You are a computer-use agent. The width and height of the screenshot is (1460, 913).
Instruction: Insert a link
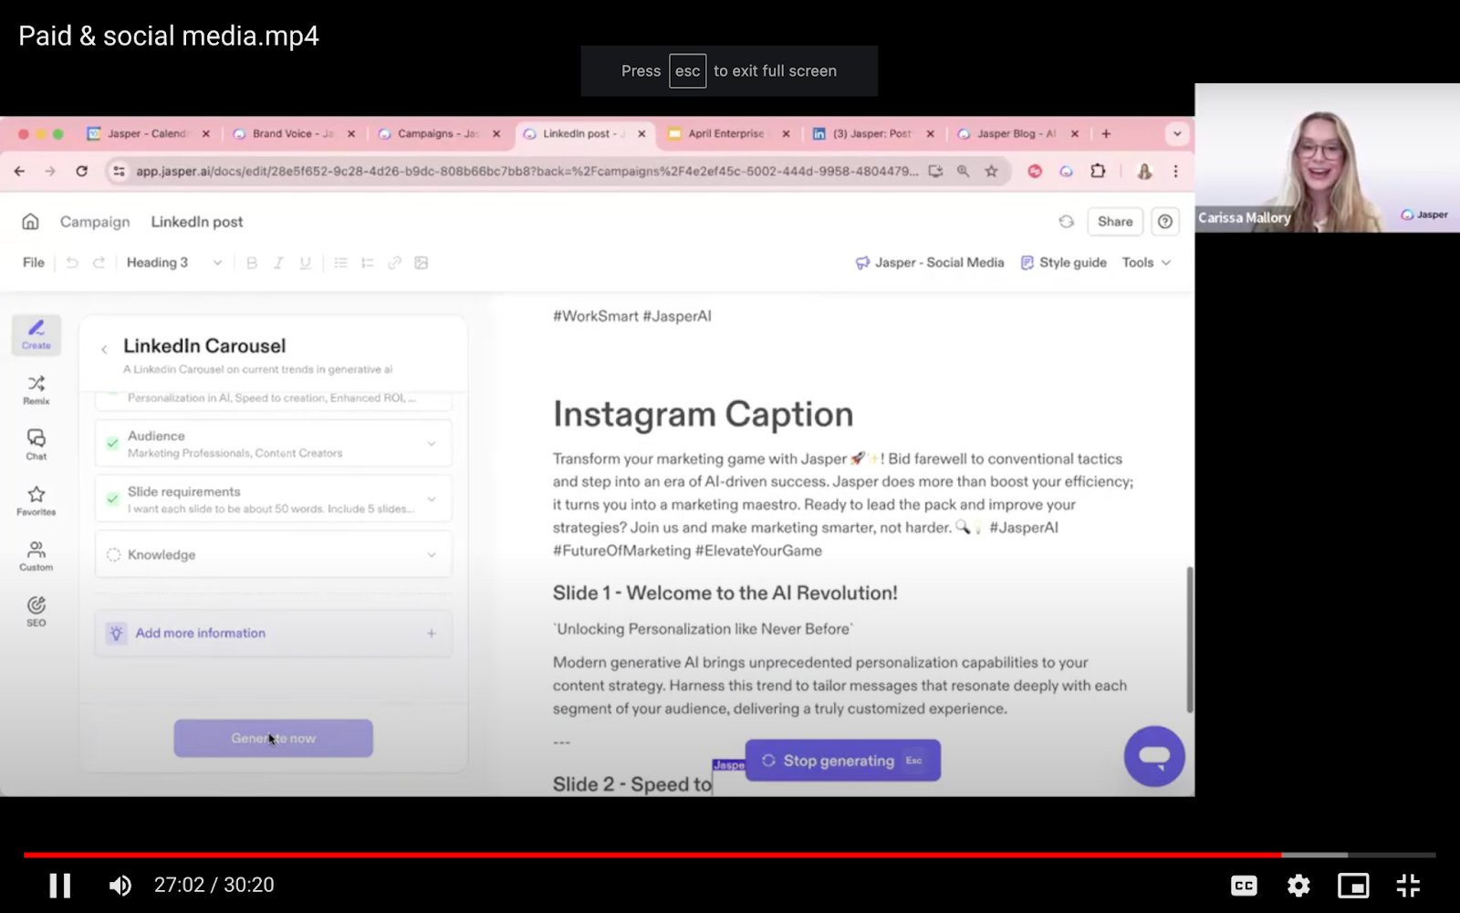tap(394, 262)
